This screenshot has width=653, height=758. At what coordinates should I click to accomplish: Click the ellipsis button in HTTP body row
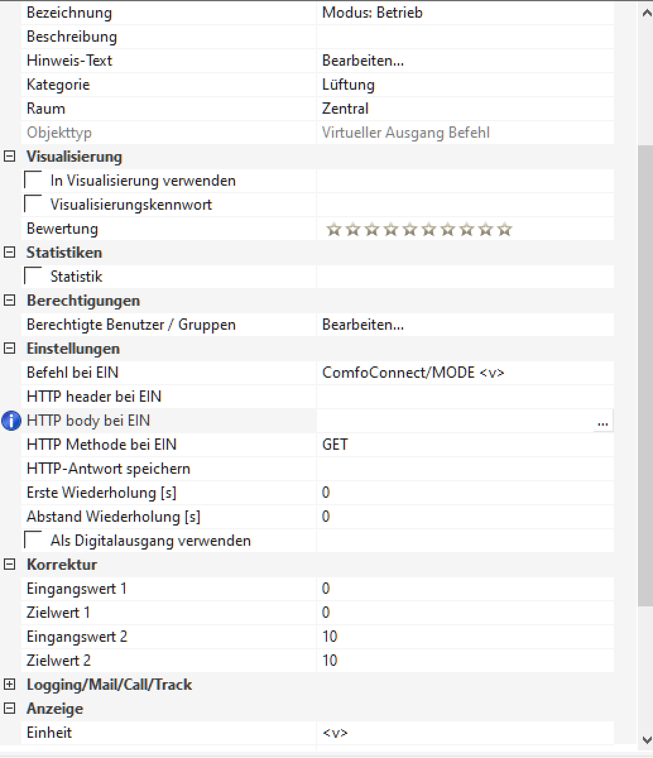(x=602, y=422)
